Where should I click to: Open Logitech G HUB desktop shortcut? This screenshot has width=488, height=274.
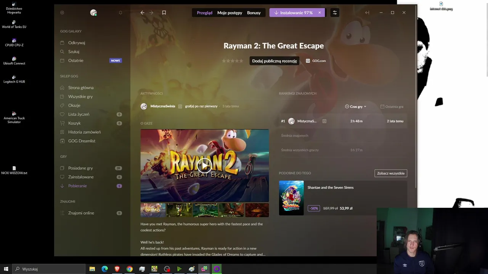14,79
